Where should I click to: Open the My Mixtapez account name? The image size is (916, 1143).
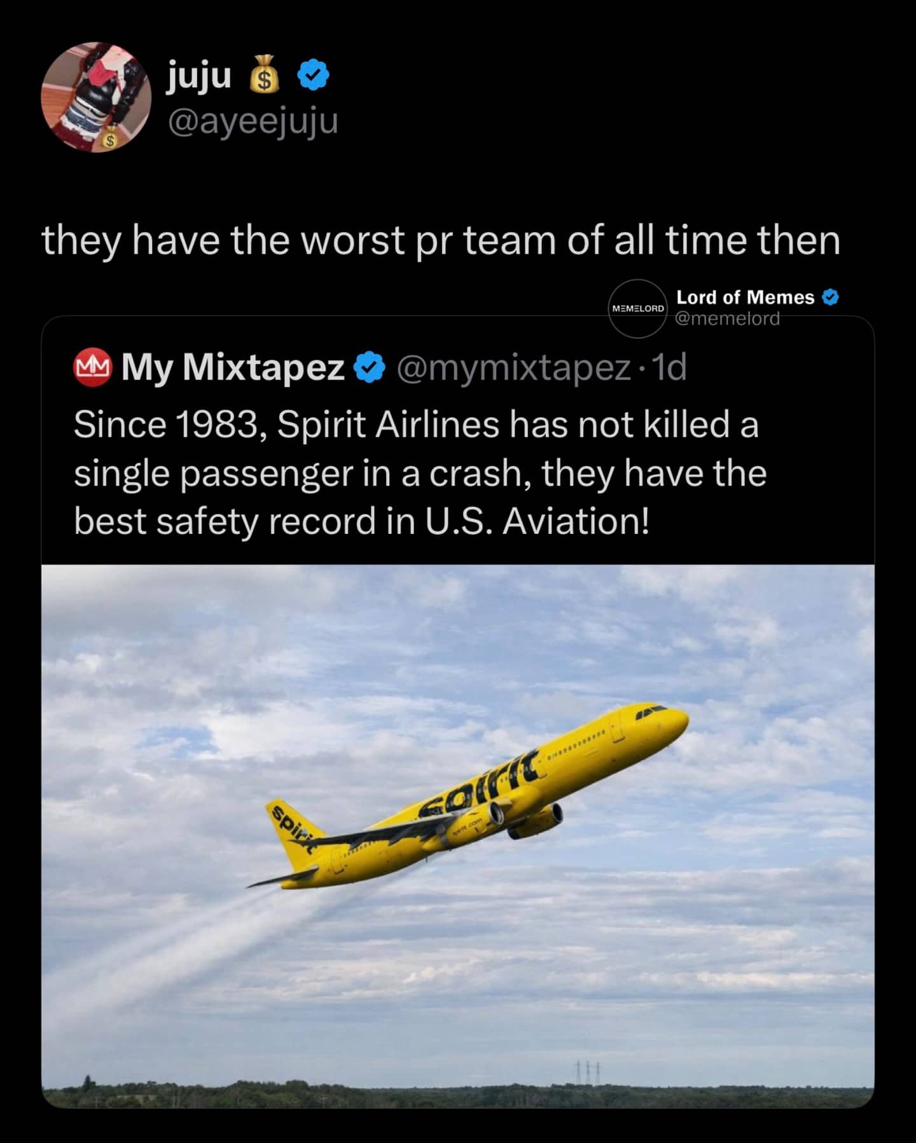pyautogui.click(x=233, y=367)
